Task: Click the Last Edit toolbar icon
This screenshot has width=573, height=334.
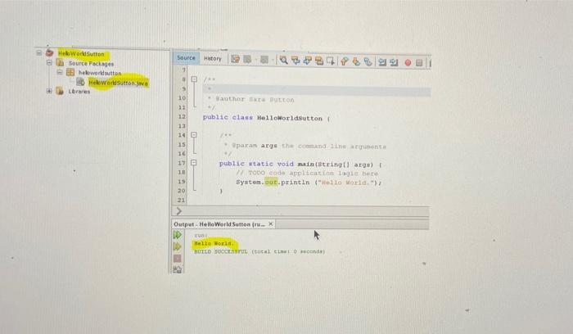Action: (x=235, y=59)
